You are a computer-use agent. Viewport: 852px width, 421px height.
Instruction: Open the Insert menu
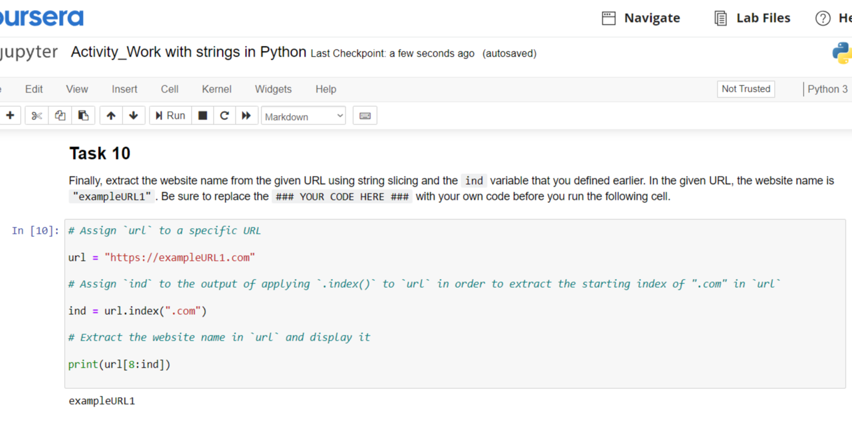click(x=124, y=89)
